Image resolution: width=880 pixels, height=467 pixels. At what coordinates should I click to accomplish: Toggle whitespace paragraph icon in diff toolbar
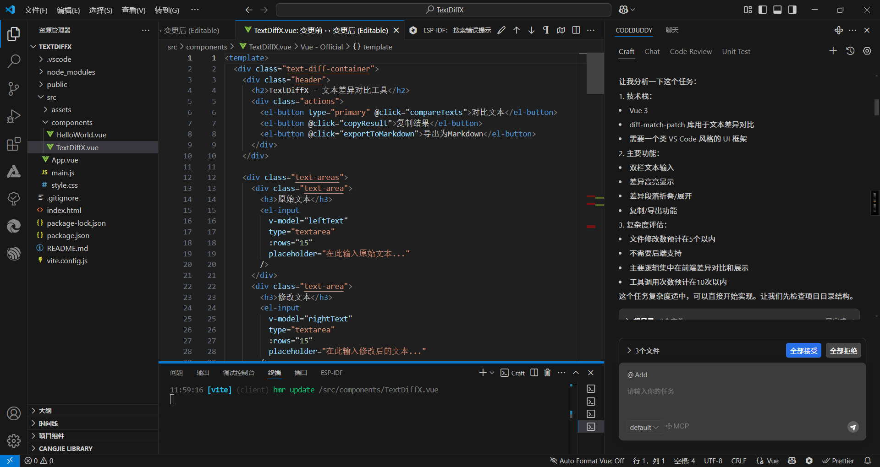(x=546, y=30)
